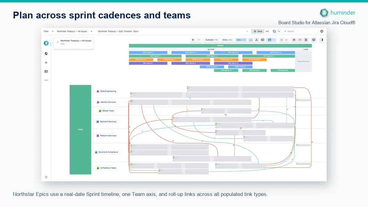Open the three-dot more options menu

coord(267,31)
